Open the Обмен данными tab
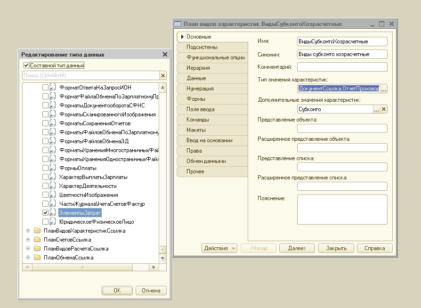Image resolution: width=421 pixels, height=308 pixels. click(212, 161)
